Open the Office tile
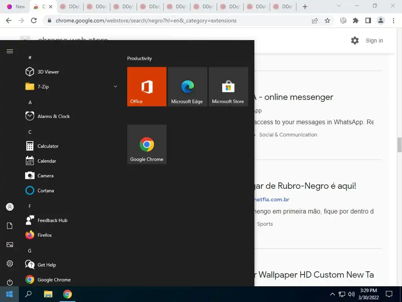This screenshot has height=302, width=402. point(147,87)
